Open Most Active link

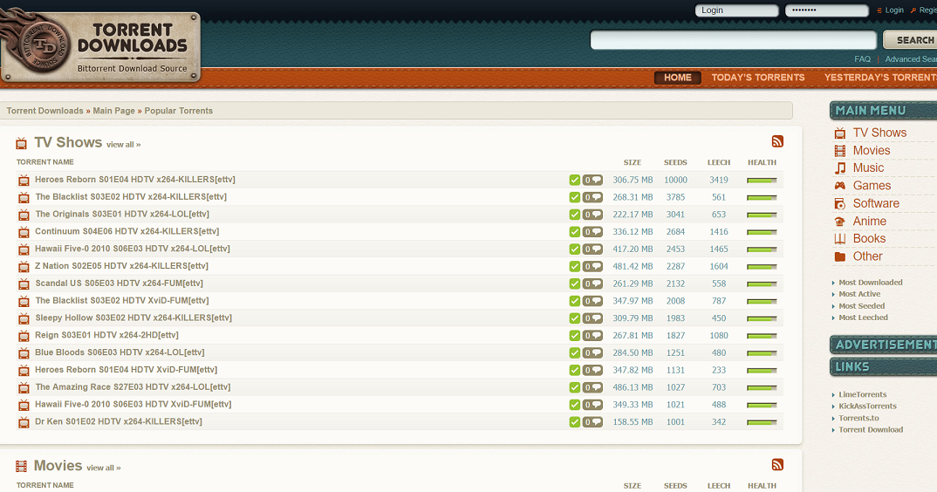(859, 294)
